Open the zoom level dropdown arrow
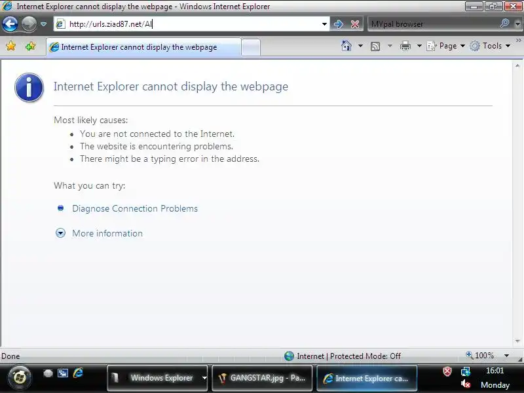The image size is (524, 393). tap(506, 356)
